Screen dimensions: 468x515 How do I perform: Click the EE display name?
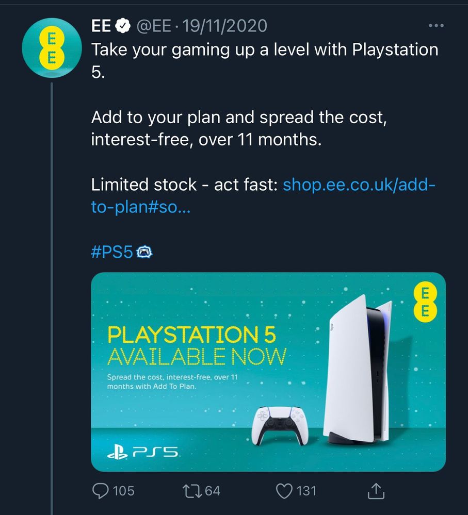[x=101, y=26]
